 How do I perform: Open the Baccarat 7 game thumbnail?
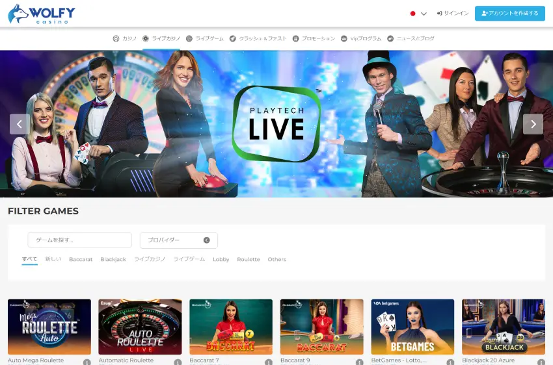point(231,327)
